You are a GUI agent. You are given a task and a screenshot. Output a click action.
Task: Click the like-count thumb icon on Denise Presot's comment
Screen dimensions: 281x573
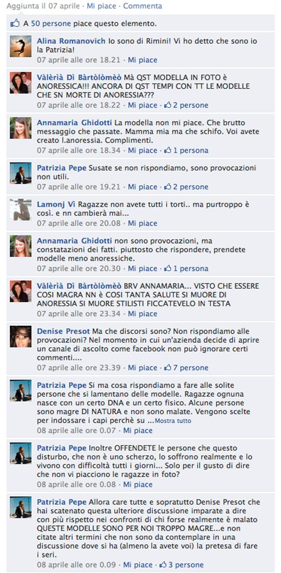(168, 368)
